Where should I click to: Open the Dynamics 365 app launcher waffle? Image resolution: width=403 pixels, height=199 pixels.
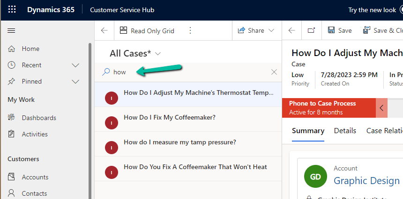pos(12,10)
